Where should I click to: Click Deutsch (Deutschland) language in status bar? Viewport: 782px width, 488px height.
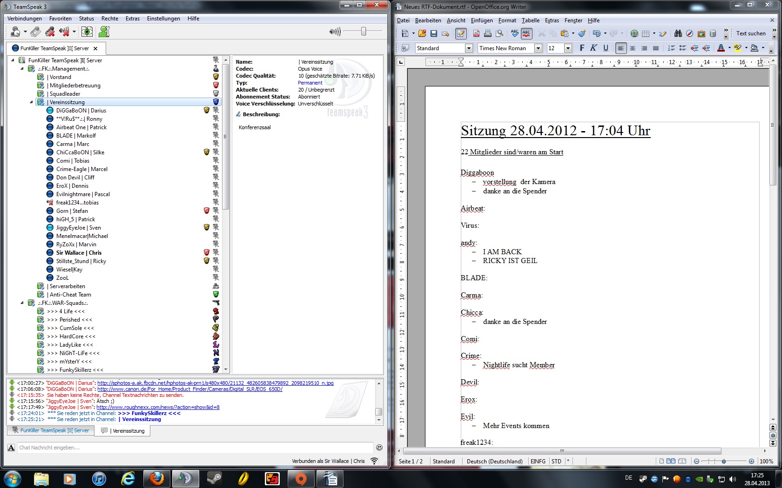(494, 462)
